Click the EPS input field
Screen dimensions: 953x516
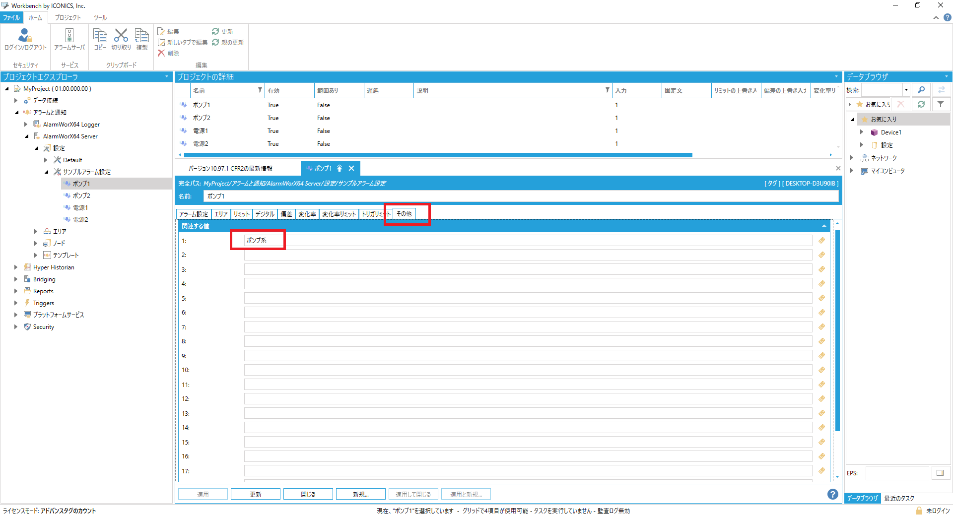(x=898, y=473)
